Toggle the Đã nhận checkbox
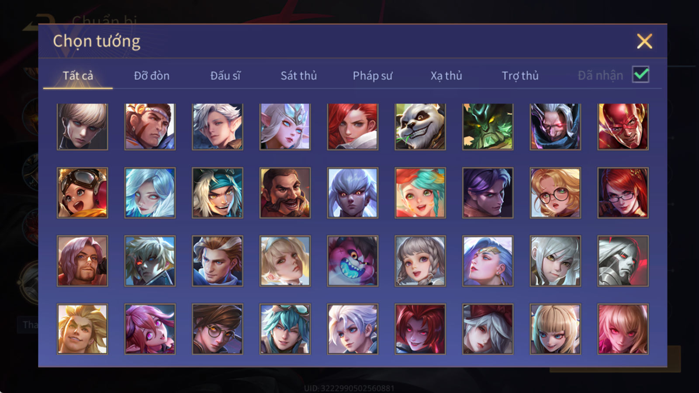Viewport: 699px width, 393px height. point(640,75)
